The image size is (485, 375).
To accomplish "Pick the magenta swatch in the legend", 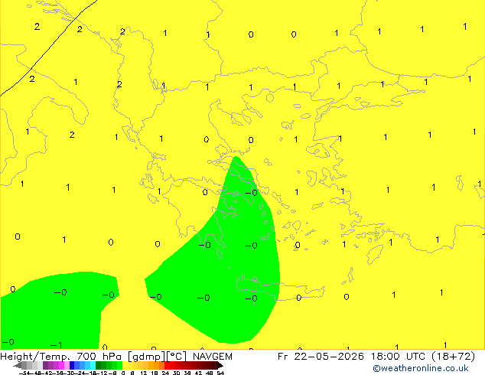I will [x=61, y=365].
